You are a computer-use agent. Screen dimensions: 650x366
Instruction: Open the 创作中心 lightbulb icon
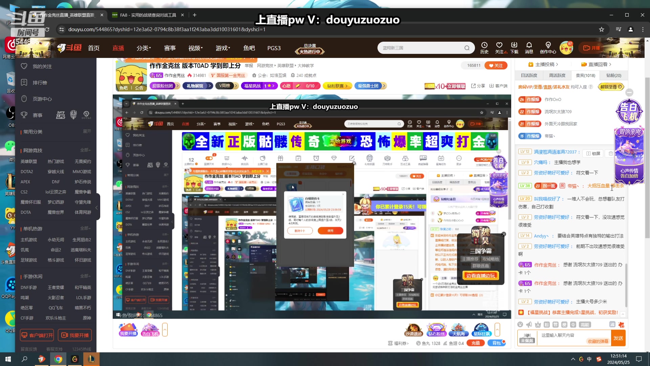point(548,48)
